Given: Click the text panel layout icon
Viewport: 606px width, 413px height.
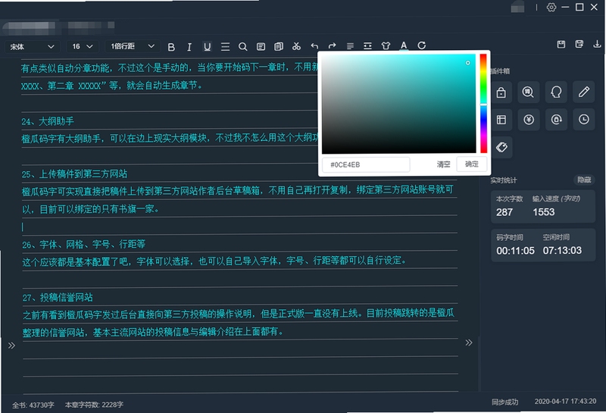Looking at the screenshot, I should pos(261,47).
